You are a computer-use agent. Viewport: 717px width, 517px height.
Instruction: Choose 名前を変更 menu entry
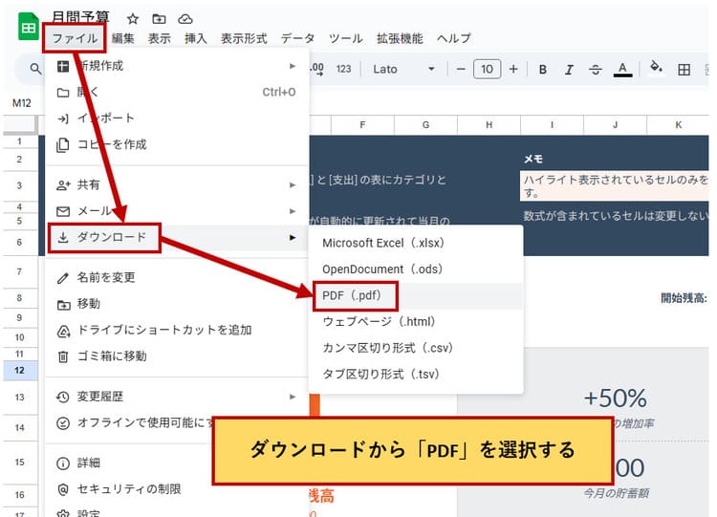tap(178, 277)
